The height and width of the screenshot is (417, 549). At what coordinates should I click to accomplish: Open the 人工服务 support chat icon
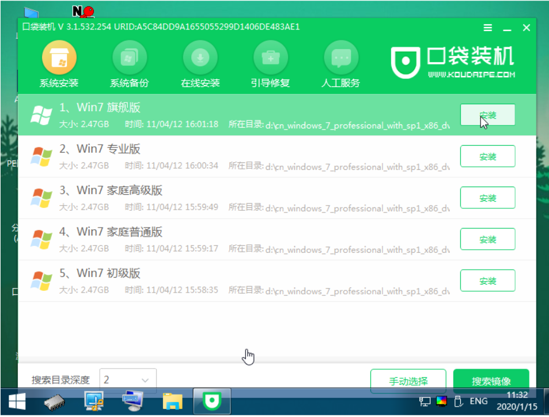(341, 58)
